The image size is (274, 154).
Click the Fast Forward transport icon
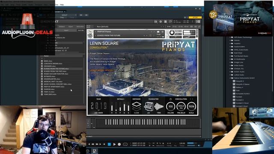click(97, 144)
